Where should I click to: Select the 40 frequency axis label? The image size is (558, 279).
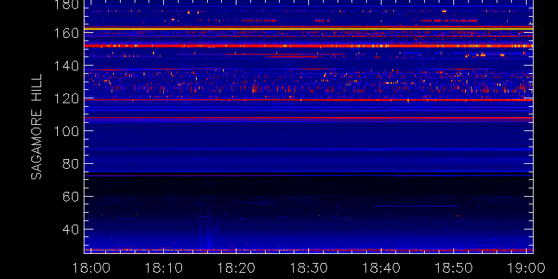(x=70, y=229)
